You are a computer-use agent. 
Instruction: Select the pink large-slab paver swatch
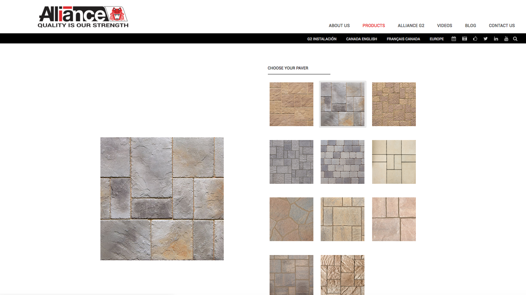click(x=394, y=219)
